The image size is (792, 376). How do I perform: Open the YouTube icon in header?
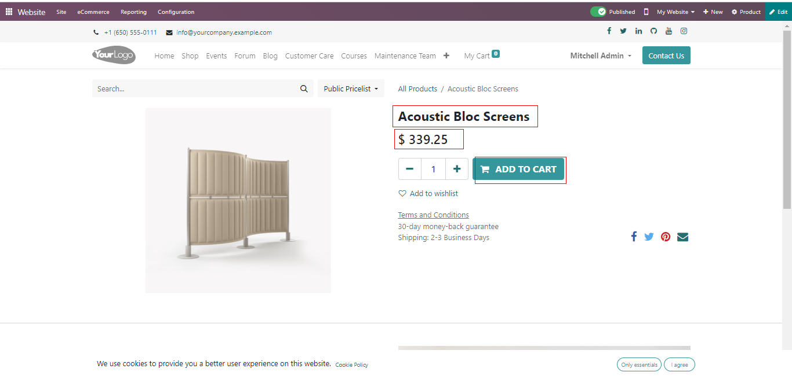669,31
